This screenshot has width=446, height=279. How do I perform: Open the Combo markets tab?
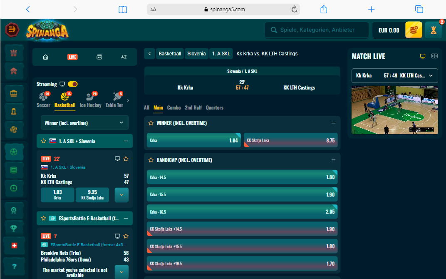[x=174, y=107]
